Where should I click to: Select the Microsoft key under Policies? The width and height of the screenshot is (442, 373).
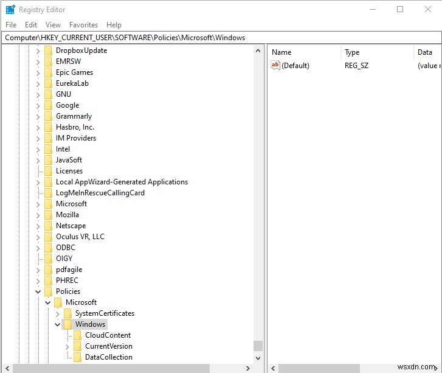click(x=81, y=302)
